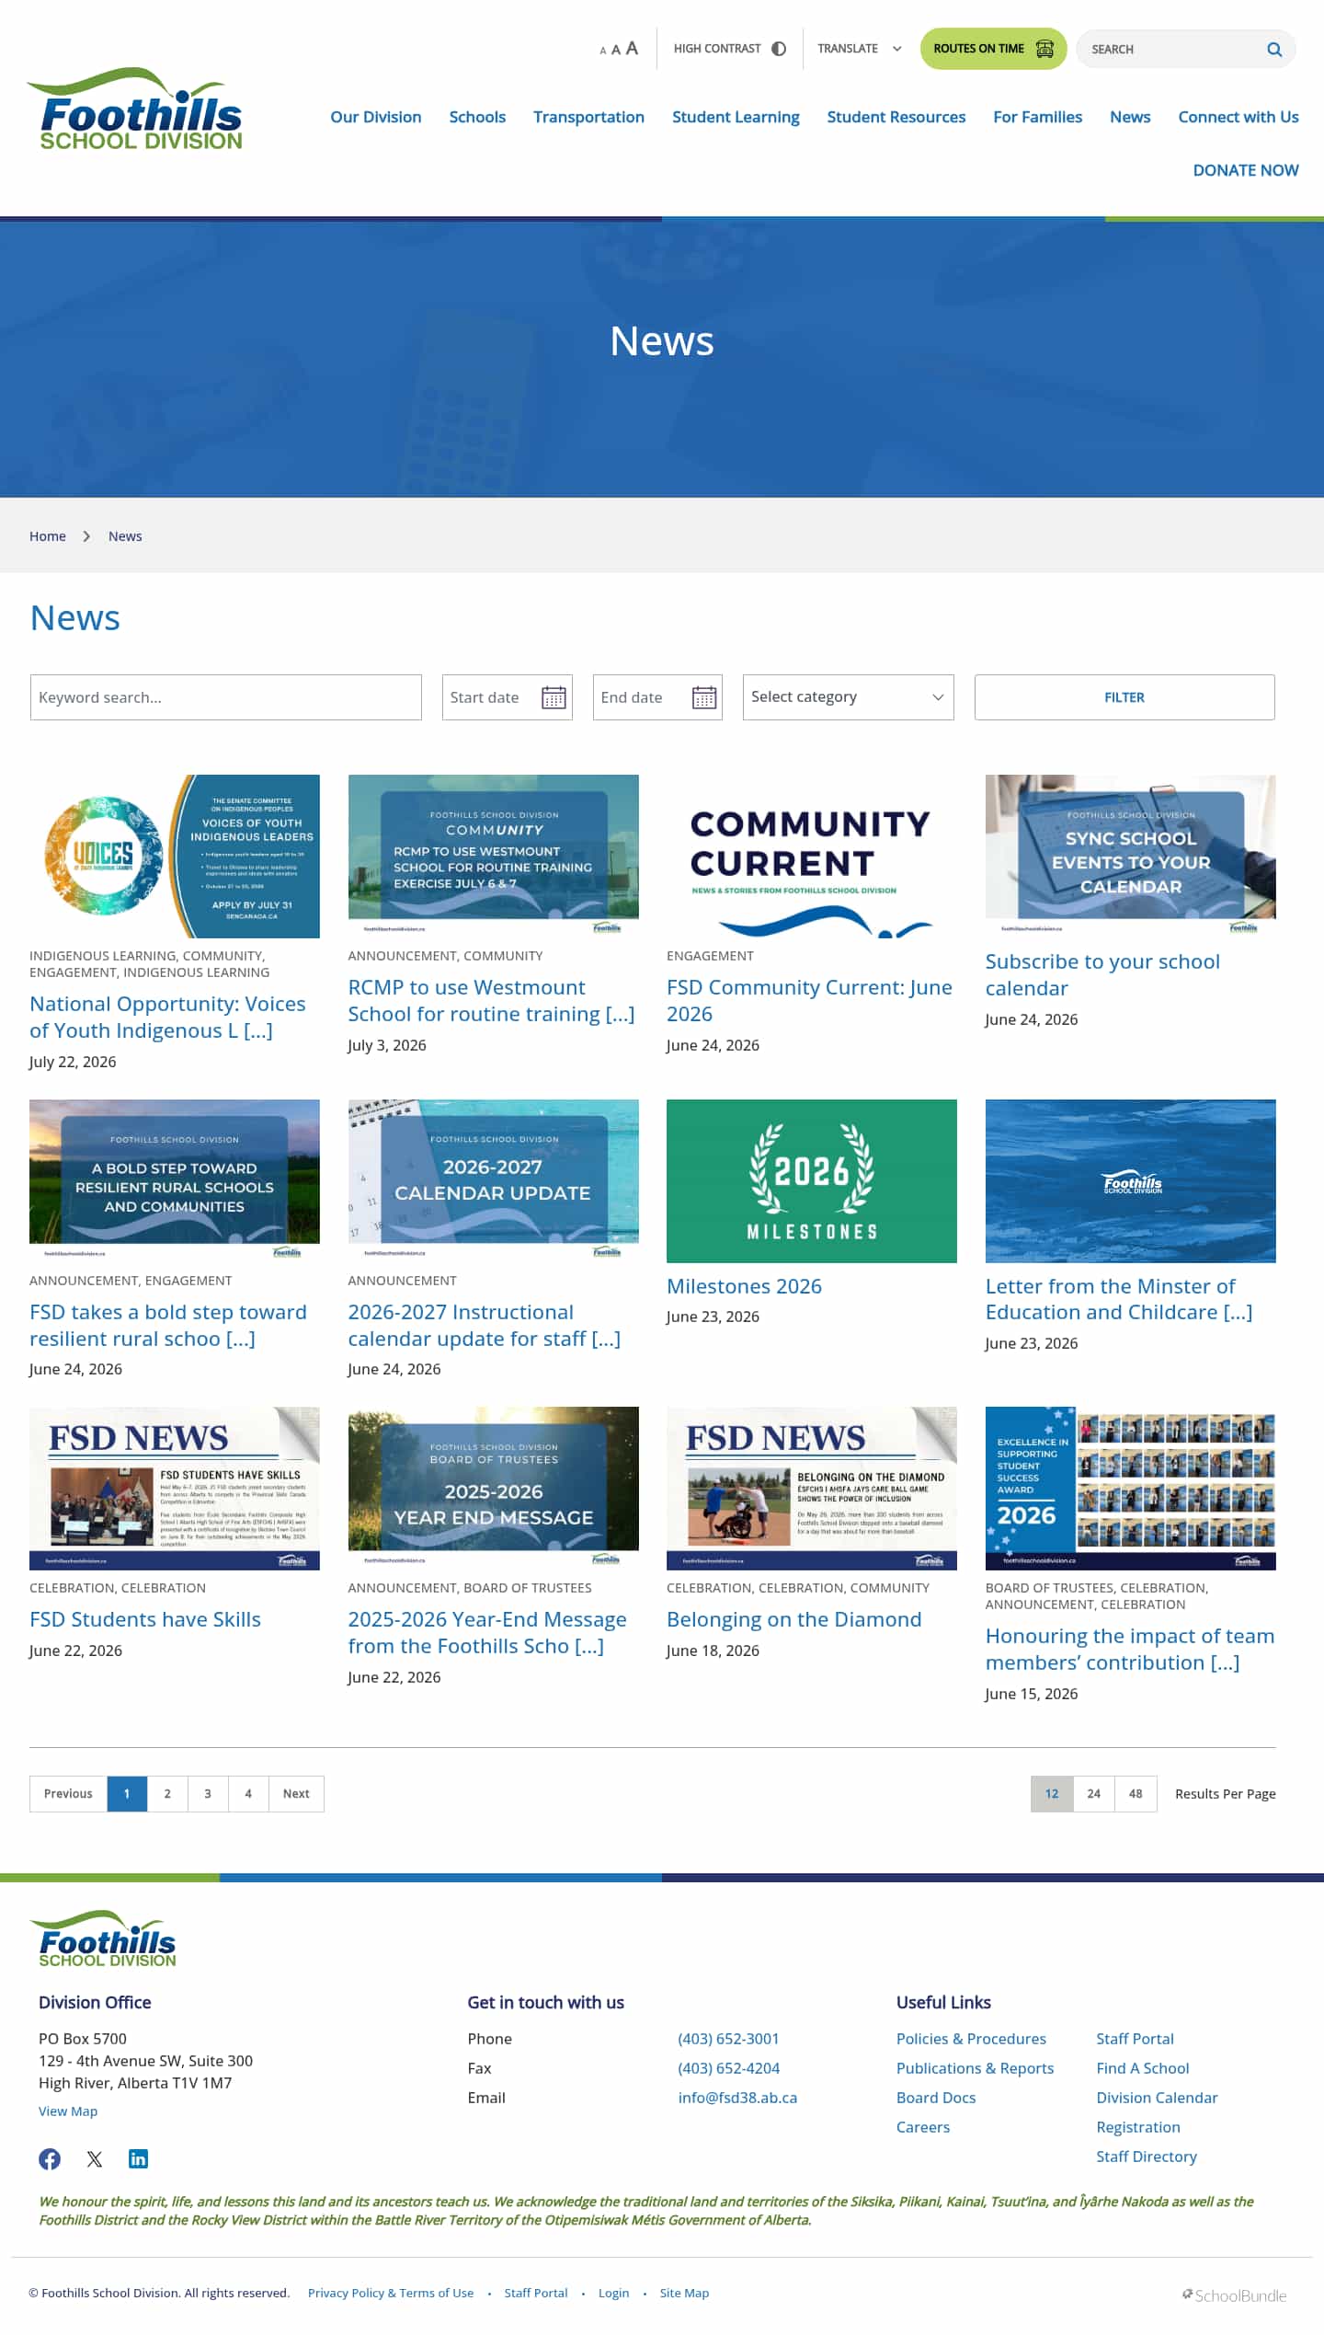Image resolution: width=1324 pixels, height=2335 pixels.
Task: Select the largest font size A
Action: click(632, 48)
